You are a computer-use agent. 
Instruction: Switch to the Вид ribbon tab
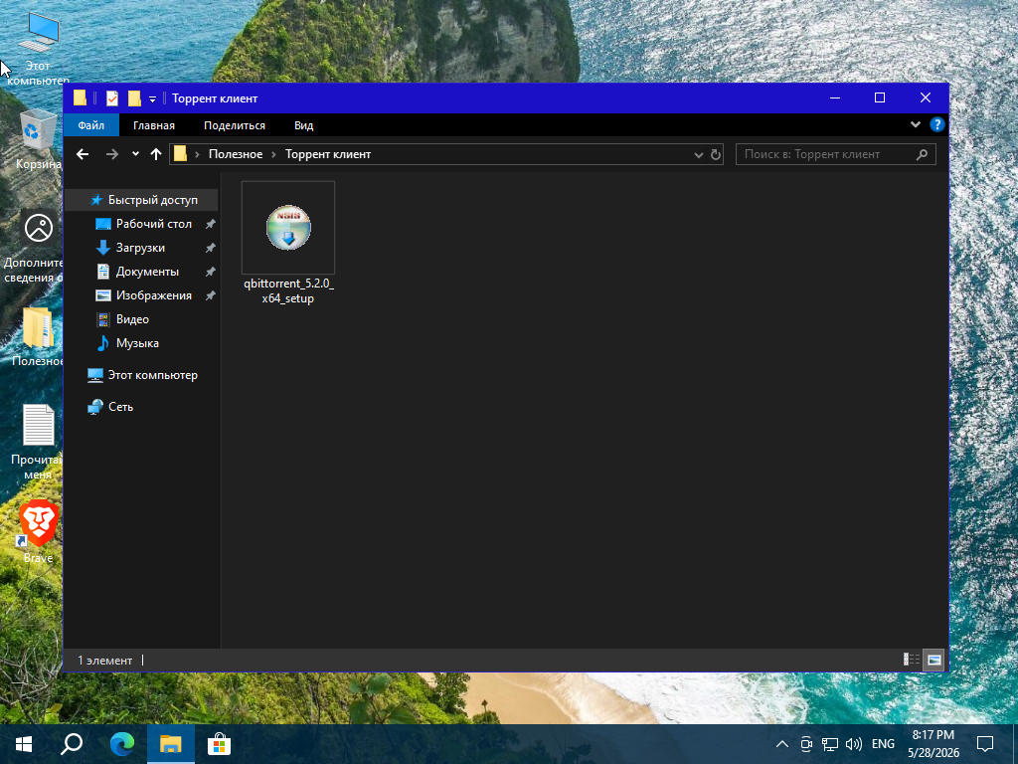[x=304, y=125]
